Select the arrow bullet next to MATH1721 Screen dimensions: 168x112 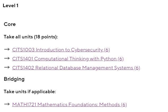7,104
